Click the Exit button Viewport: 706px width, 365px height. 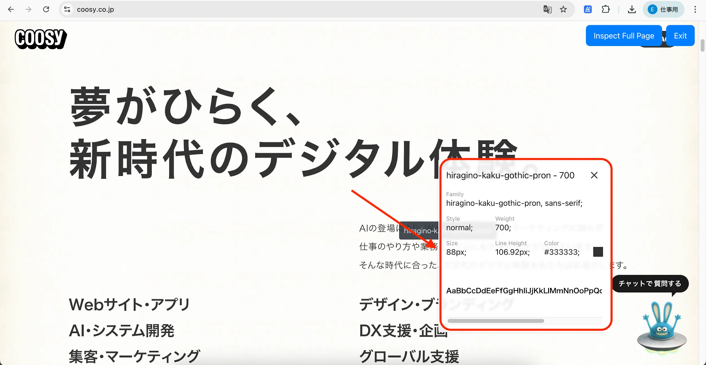[x=680, y=36]
